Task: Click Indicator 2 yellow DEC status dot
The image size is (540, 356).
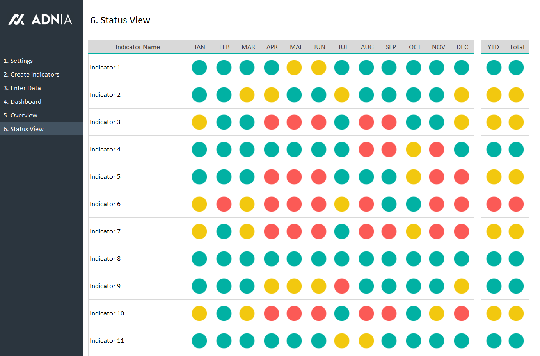Action: [x=462, y=95]
